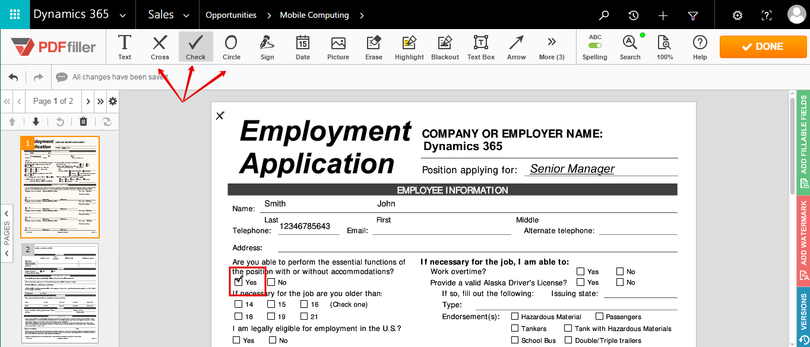Image resolution: width=810 pixels, height=347 pixels.
Task: Select the Circle tool
Action: 231,47
